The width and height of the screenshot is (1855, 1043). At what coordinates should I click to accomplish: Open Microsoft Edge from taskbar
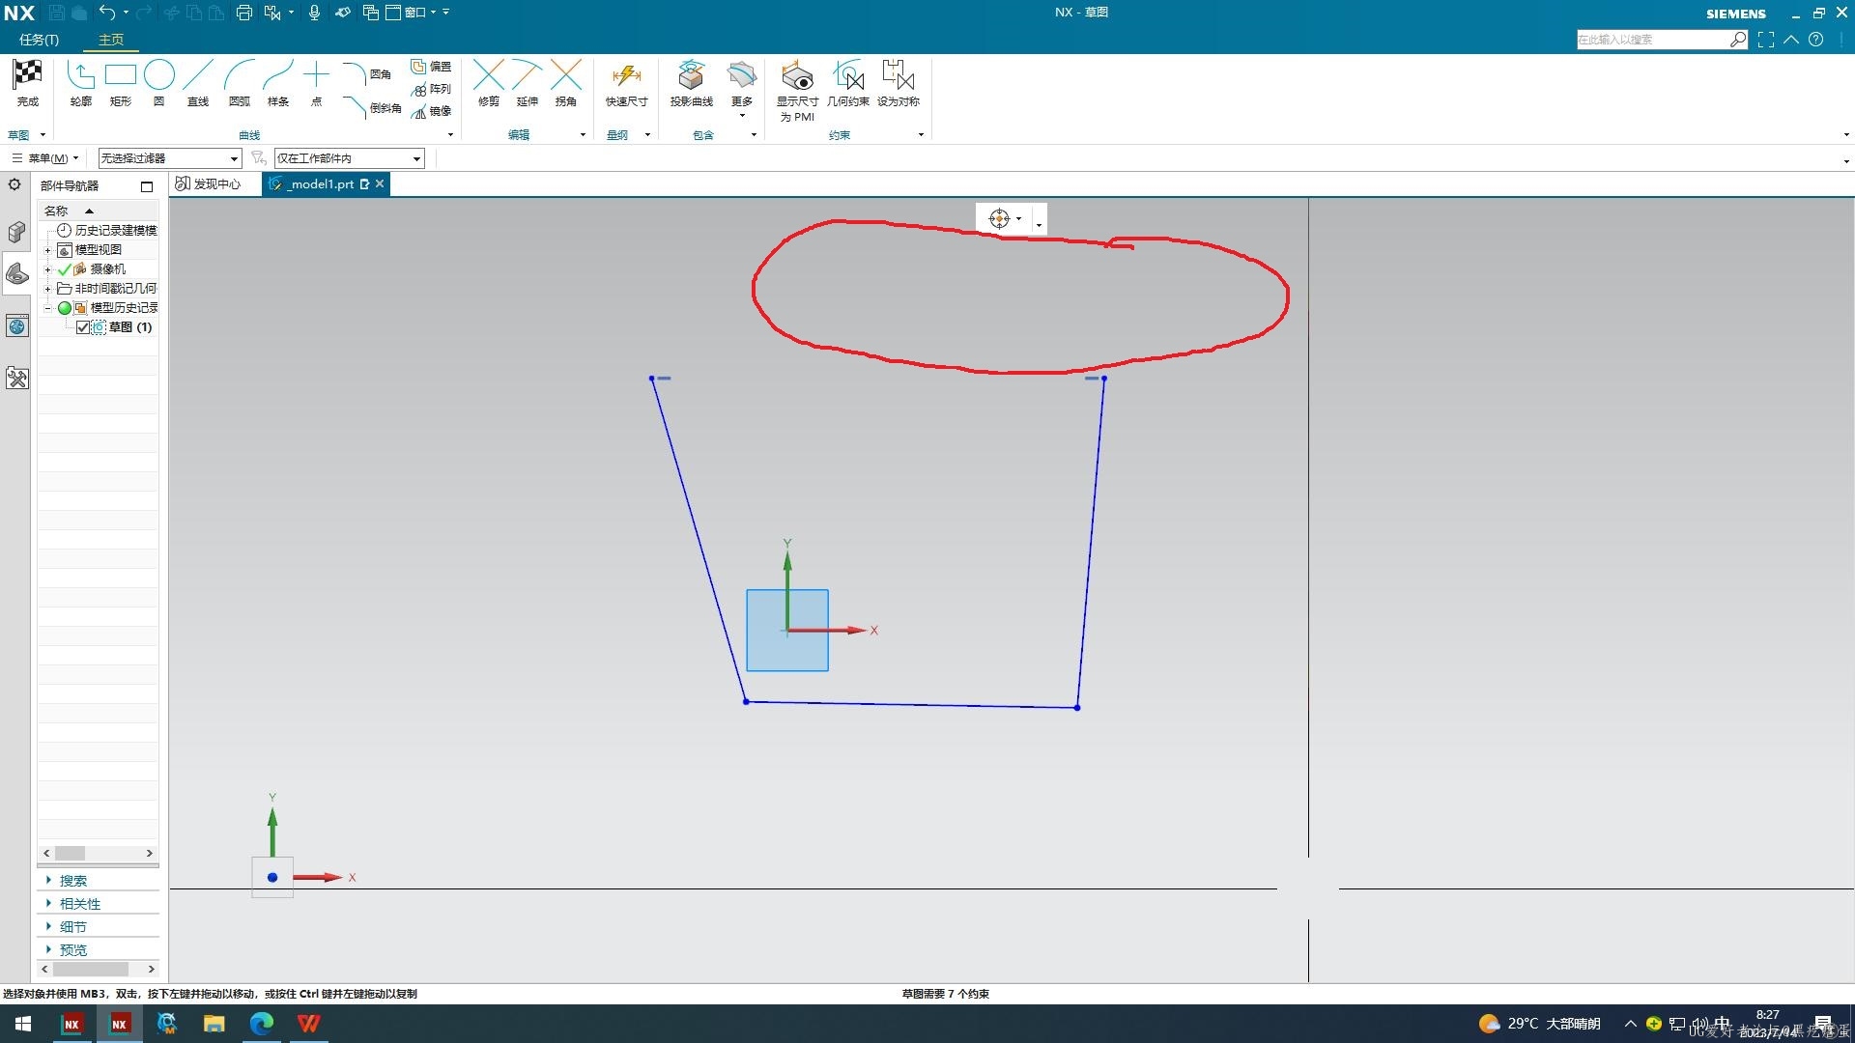click(x=261, y=1024)
